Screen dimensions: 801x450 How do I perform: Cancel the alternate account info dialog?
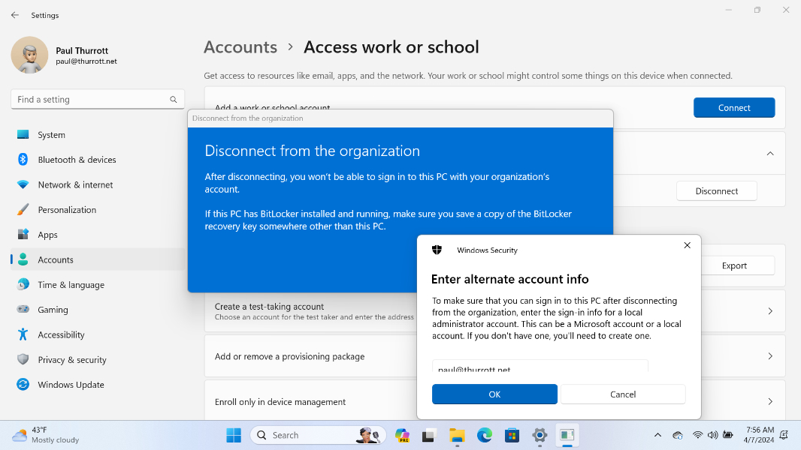[x=622, y=394]
